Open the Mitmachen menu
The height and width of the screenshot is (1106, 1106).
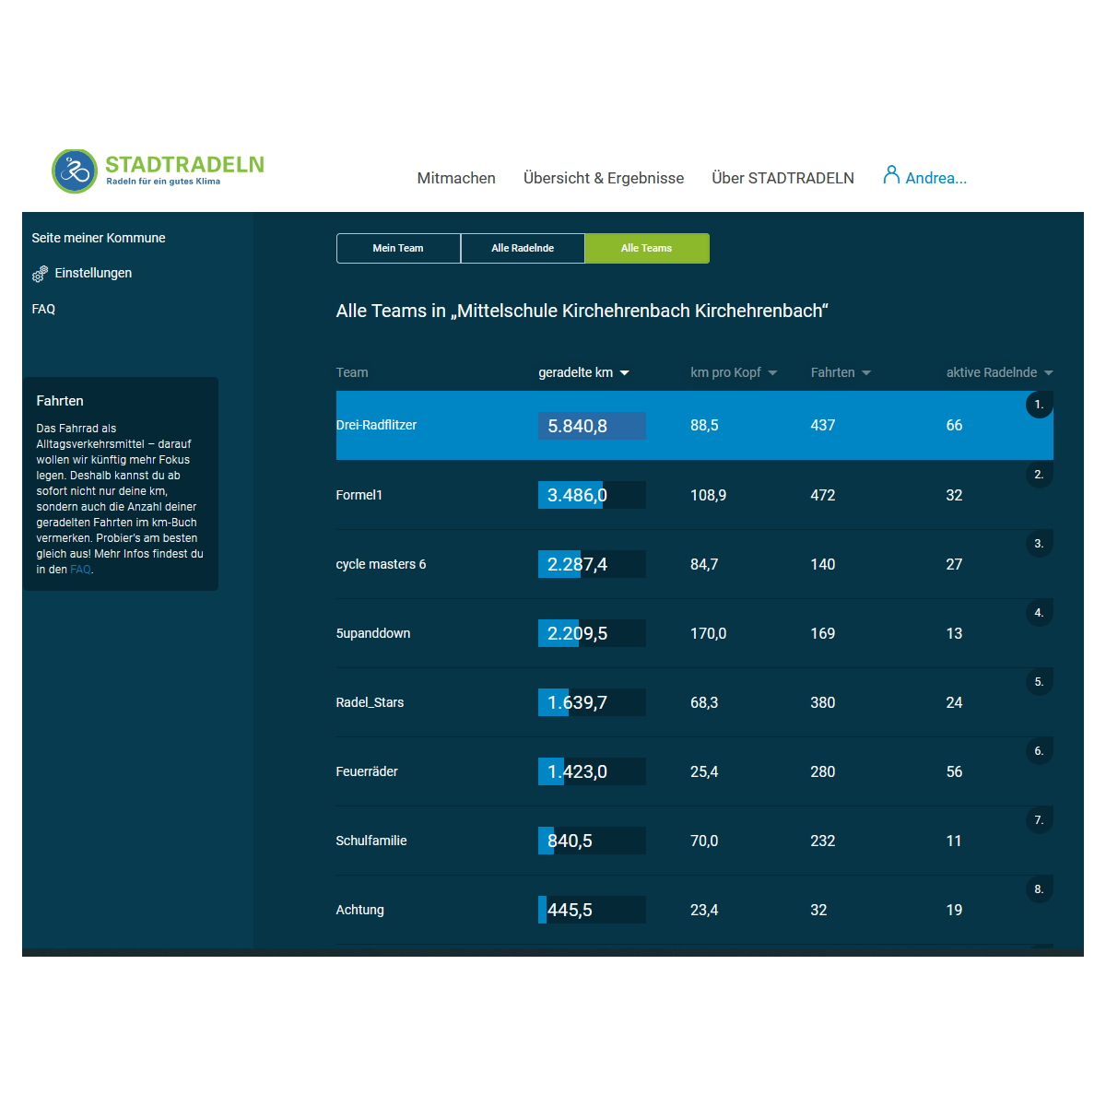(456, 178)
